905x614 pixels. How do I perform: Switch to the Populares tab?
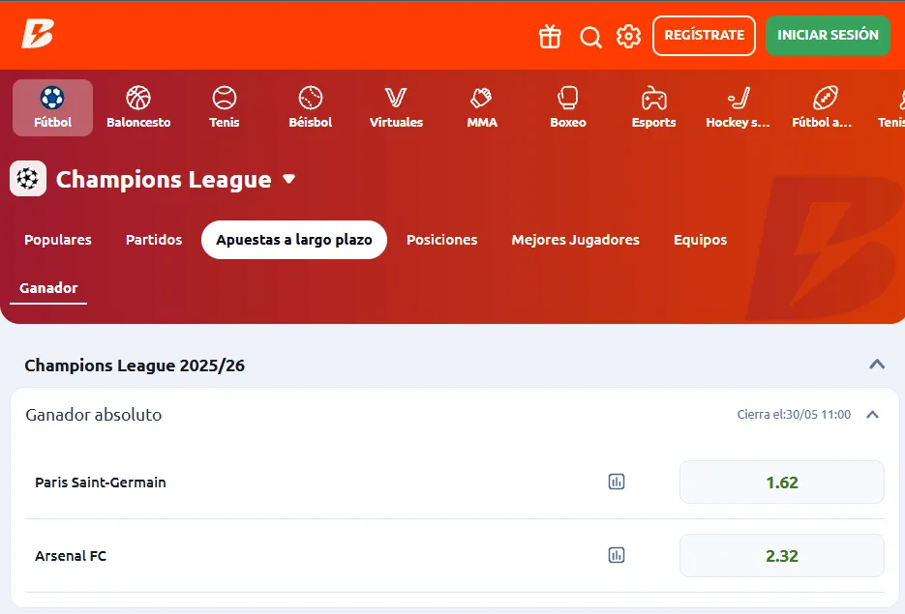click(x=58, y=240)
